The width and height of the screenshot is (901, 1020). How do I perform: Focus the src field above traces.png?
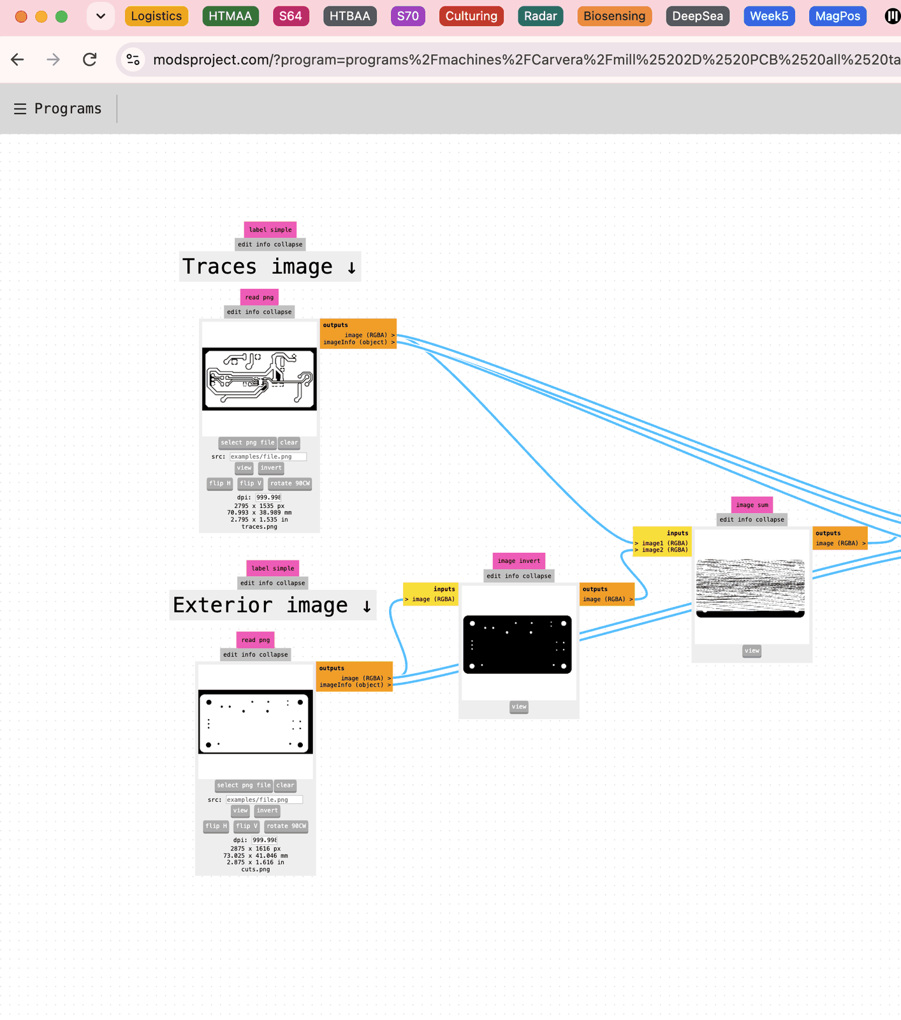(x=268, y=456)
